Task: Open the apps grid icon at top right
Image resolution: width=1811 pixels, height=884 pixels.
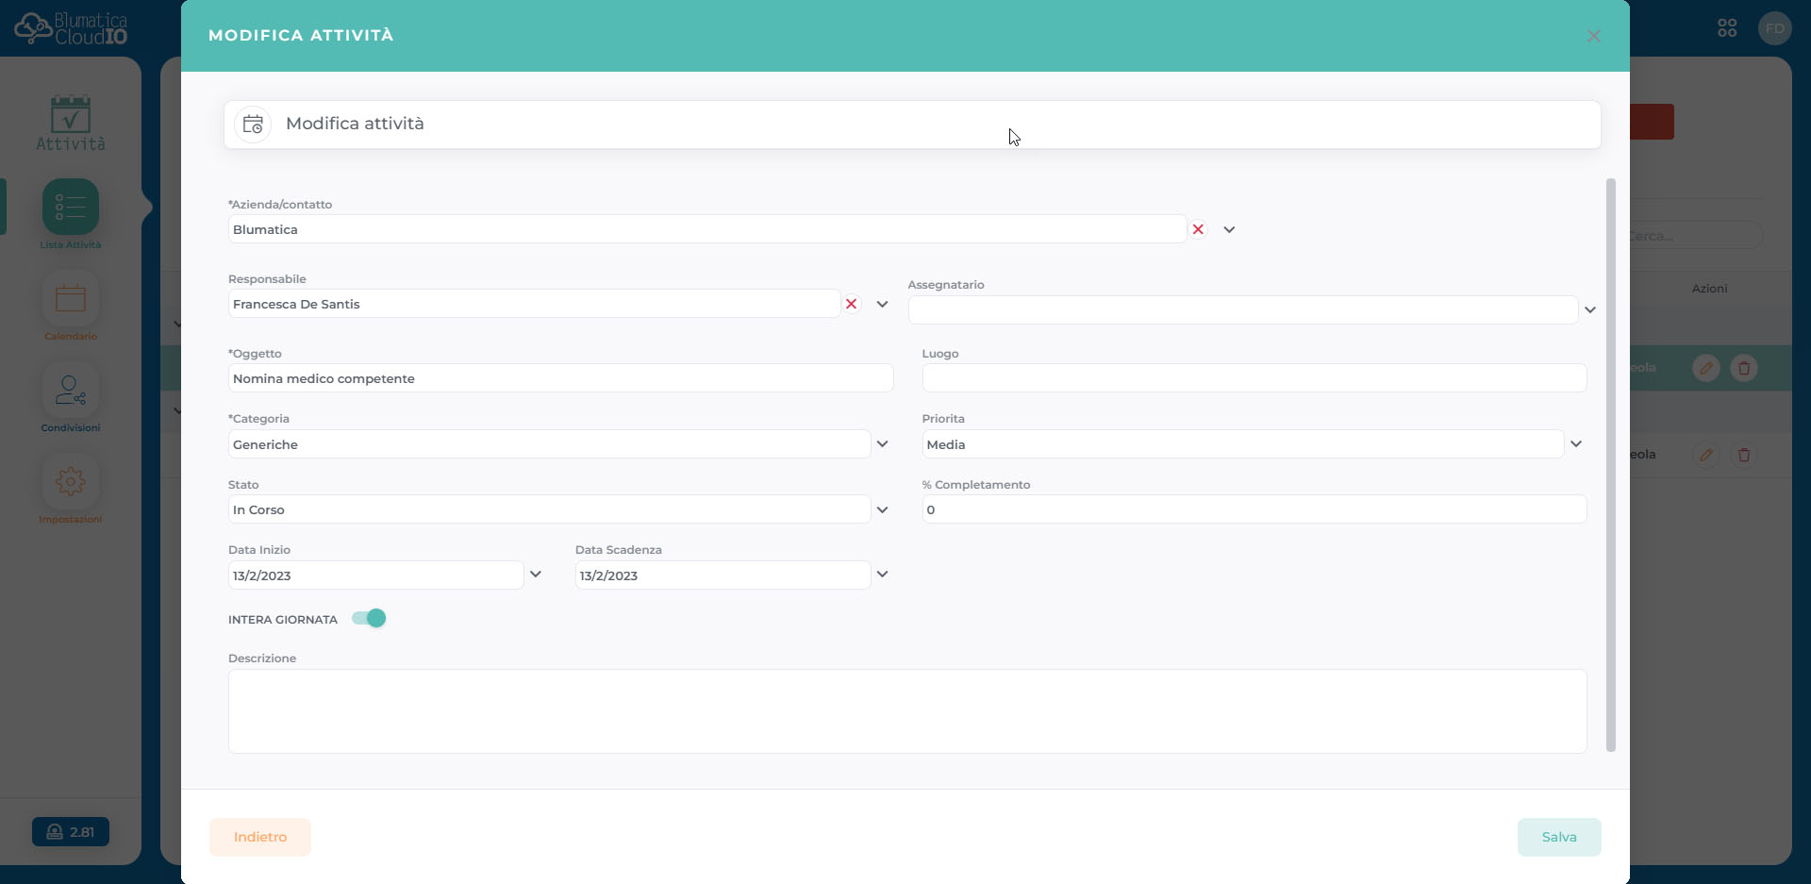Action: [x=1727, y=28]
